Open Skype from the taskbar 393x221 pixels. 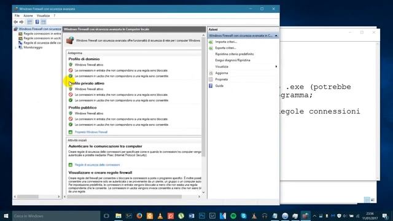tap(244, 215)
